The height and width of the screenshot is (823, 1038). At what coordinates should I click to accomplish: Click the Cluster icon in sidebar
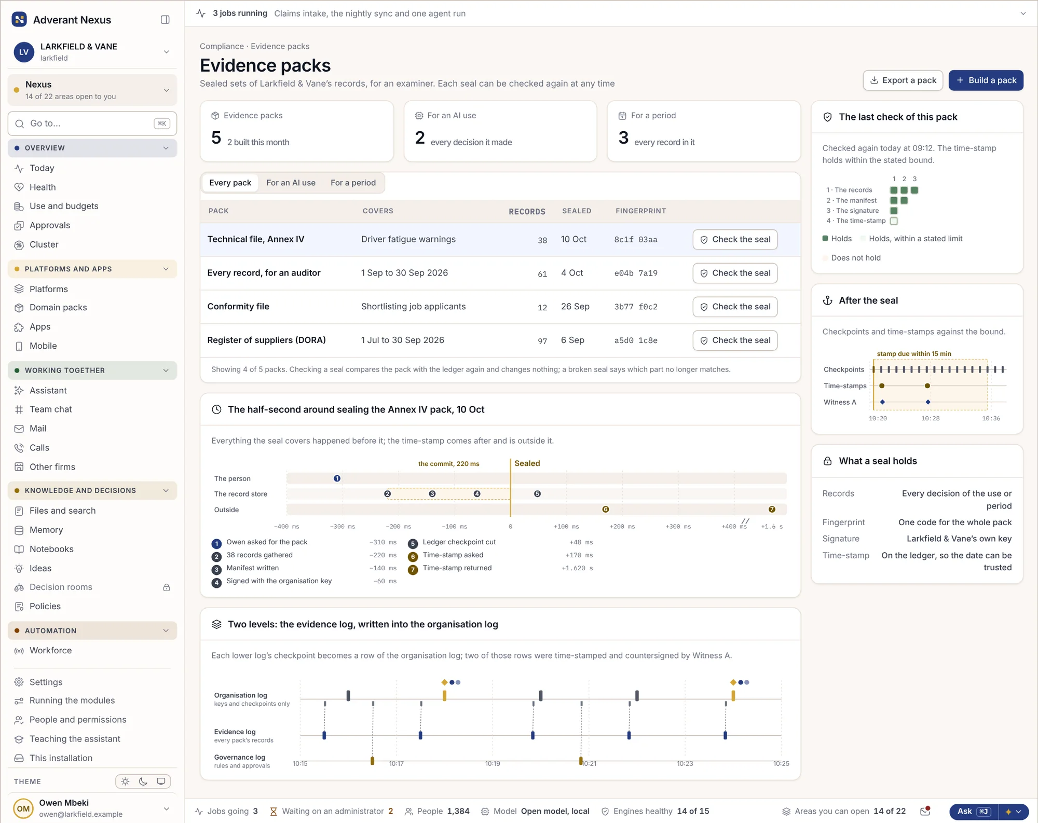[x=19, y=245]
